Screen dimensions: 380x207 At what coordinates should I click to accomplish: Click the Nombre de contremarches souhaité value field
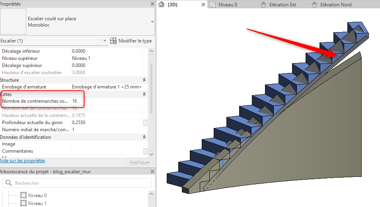pyautogui.click(x=106, y=102)
